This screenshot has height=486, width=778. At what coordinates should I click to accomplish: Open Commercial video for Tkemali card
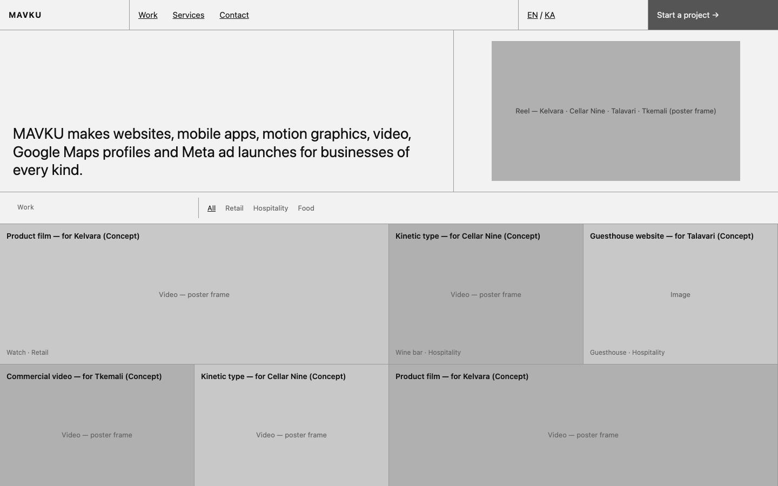click(97, 426)
